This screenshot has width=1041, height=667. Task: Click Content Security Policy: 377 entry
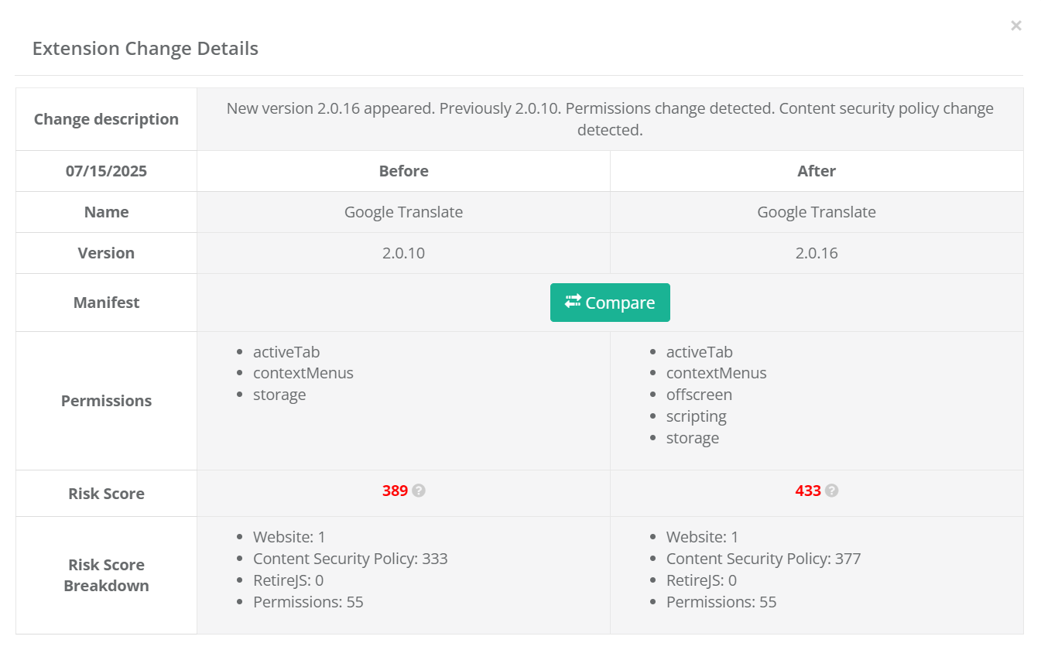point(763,559)
